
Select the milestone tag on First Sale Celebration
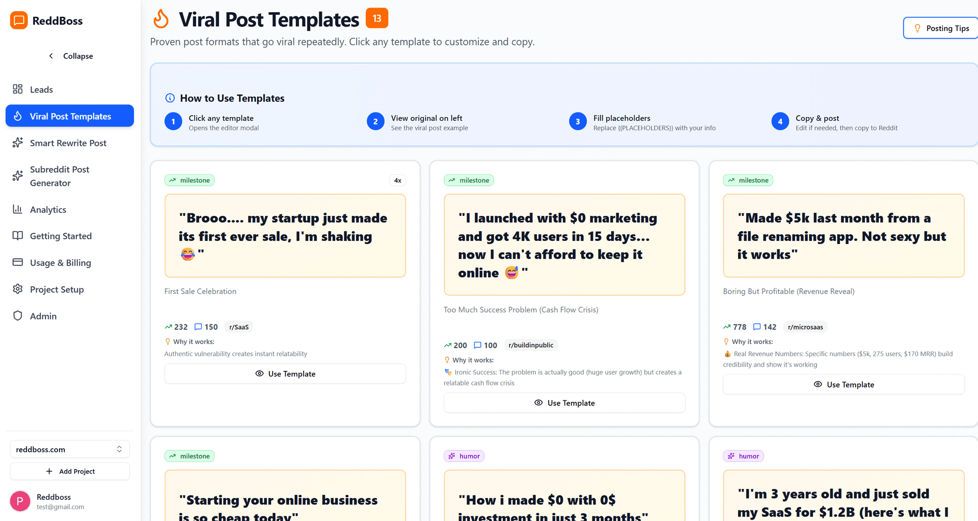189,180
